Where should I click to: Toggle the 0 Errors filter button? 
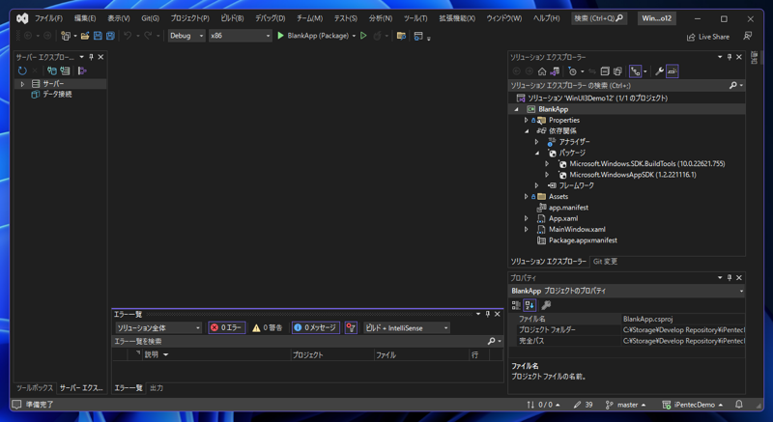[x=227, y=328]
